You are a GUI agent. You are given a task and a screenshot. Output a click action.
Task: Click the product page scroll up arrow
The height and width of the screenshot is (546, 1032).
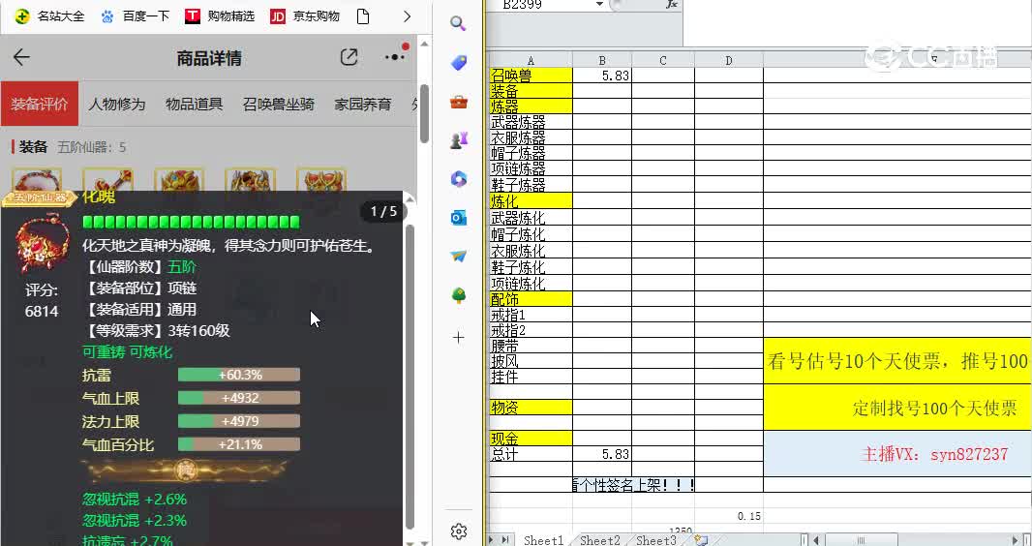click(424, 45)
